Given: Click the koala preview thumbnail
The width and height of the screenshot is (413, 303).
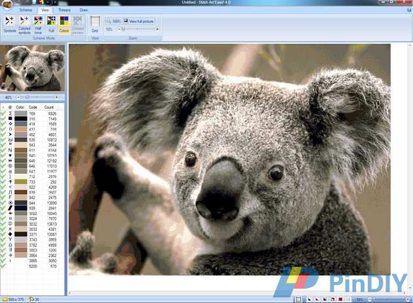Looking at the screenshot, I should pyautogui.click(x=32, y=68).
